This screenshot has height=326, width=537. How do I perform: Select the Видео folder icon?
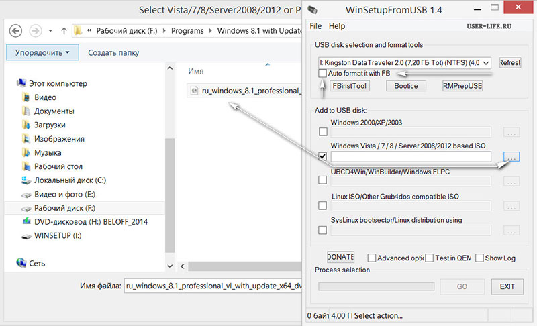(26, 97)
